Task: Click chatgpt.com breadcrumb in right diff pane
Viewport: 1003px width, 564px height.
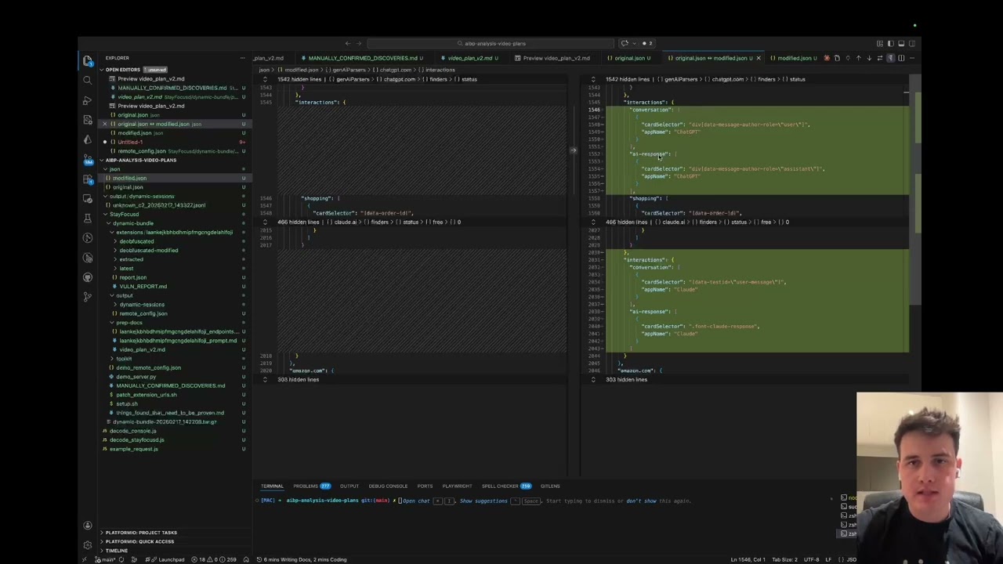Action: pyautogui.click(x=727, y=79)
